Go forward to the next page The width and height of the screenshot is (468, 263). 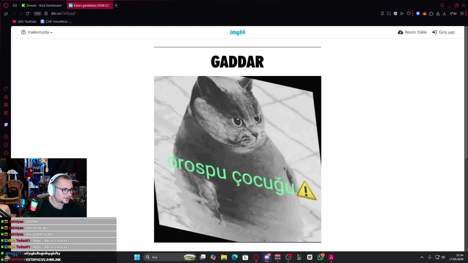click(21, 14)
